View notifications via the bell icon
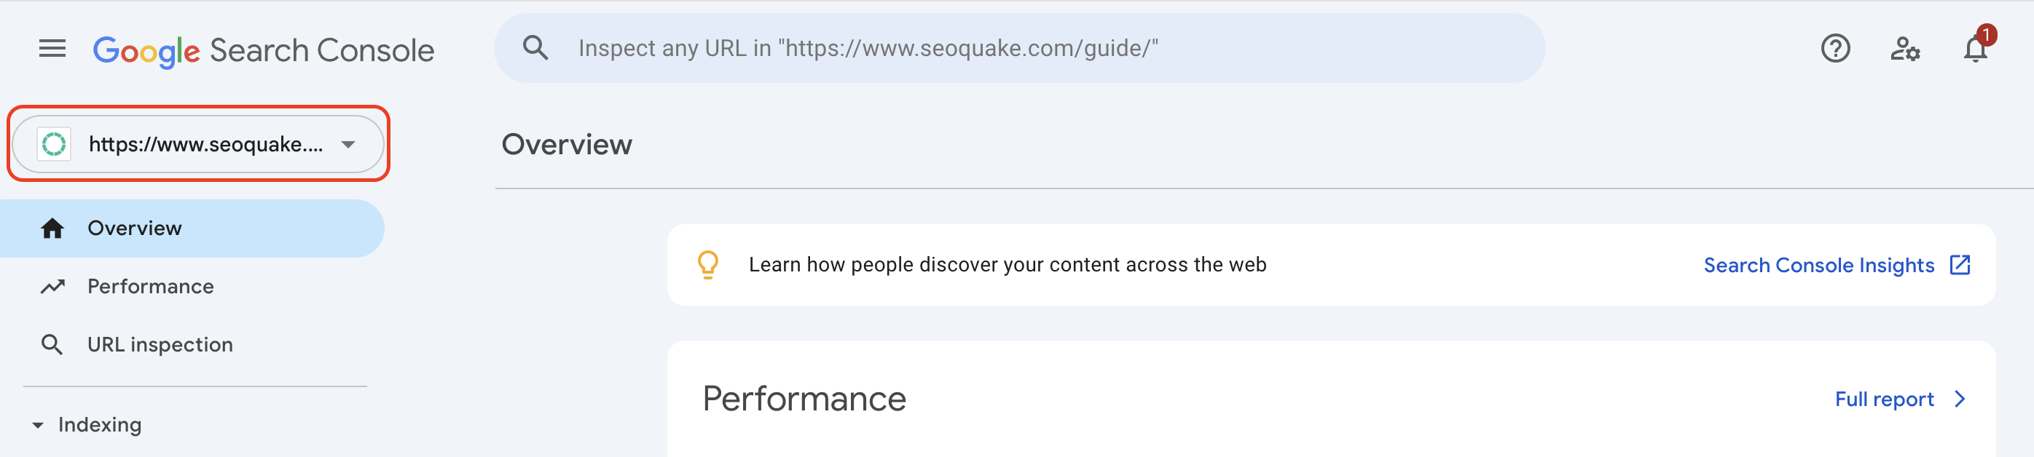Screen dimensions: 2034x457 coord(1976,52)
